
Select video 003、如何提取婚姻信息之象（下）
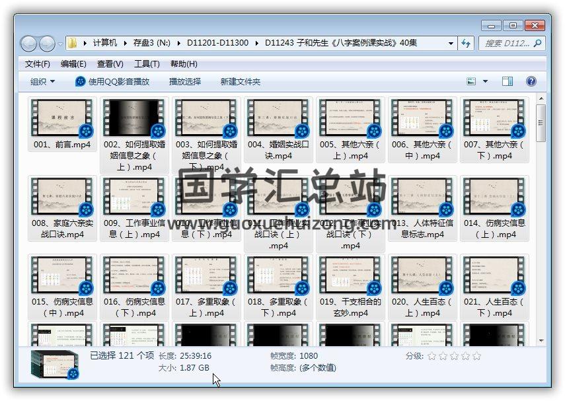[x=206, y=135]
